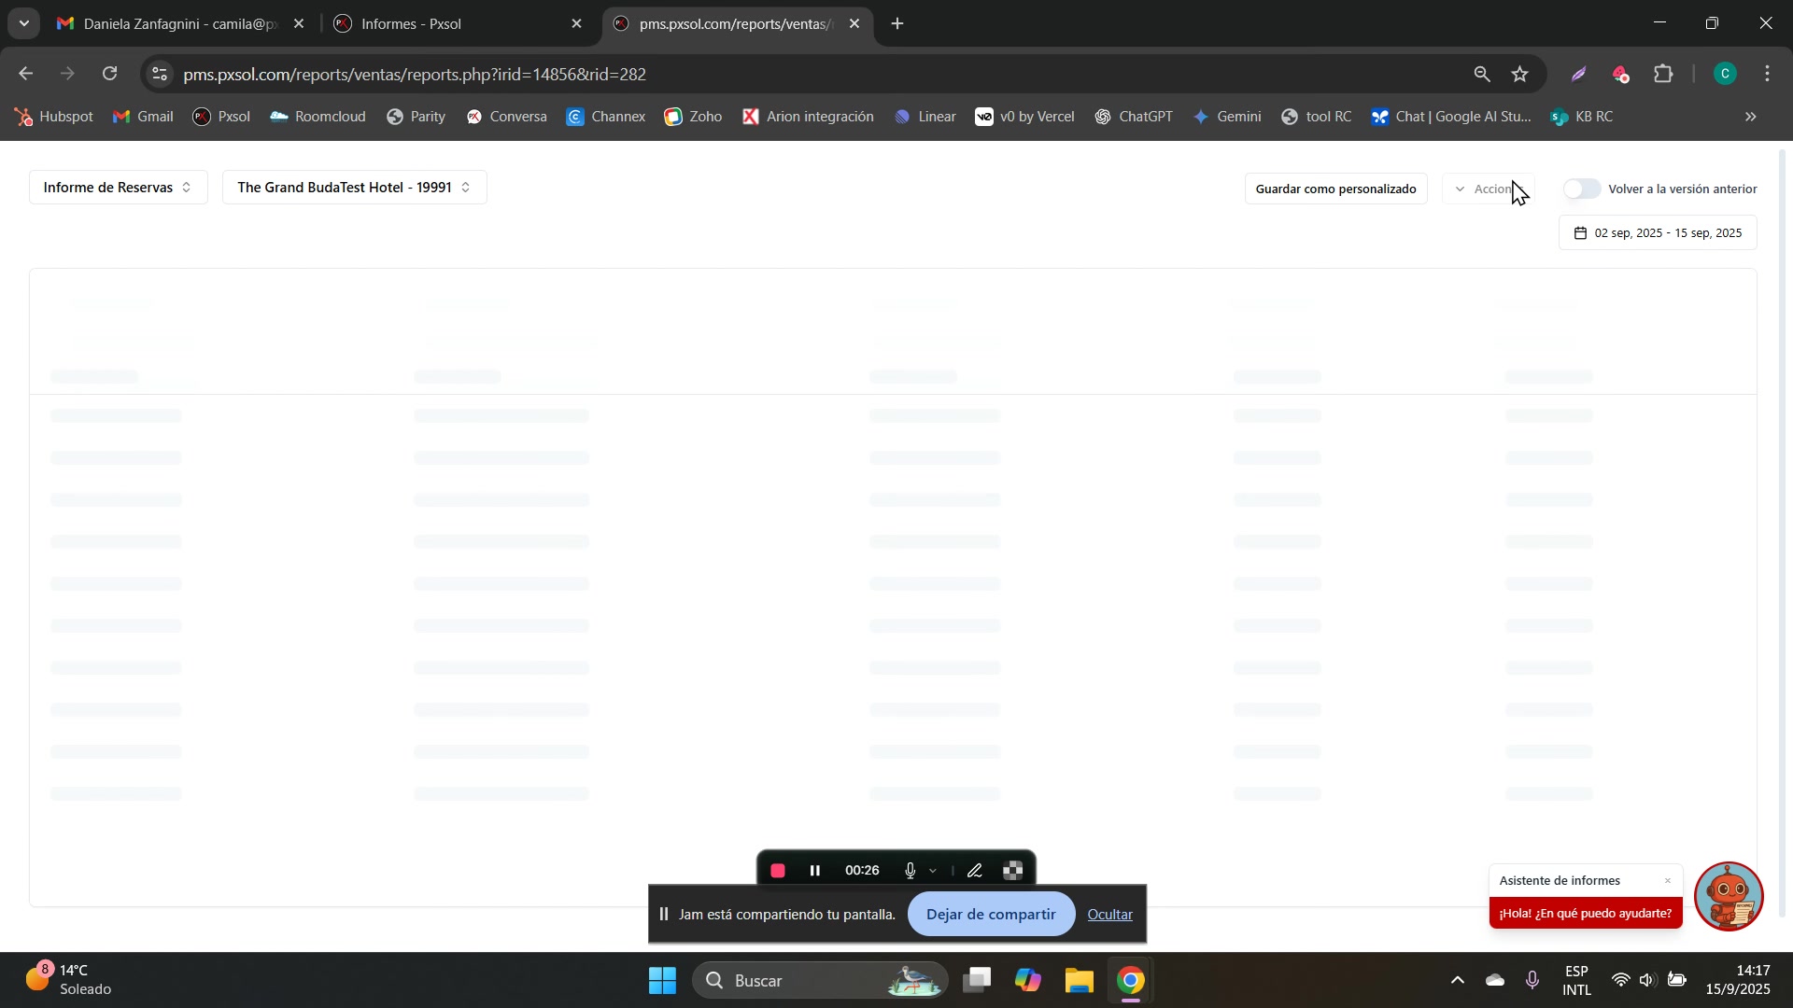Open Chrome from the taskbar
This screenshot has height=1008, width=1793.
[x=1131, y=981]
